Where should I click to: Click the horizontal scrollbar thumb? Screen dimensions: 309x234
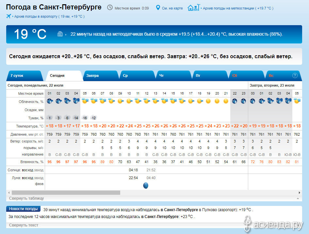[66, 192]
